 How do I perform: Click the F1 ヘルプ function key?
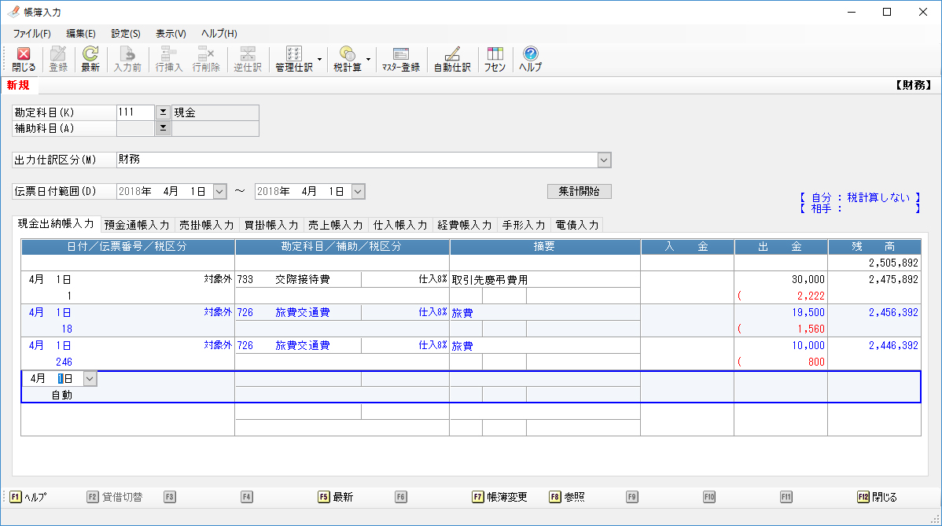click(28, 497)
